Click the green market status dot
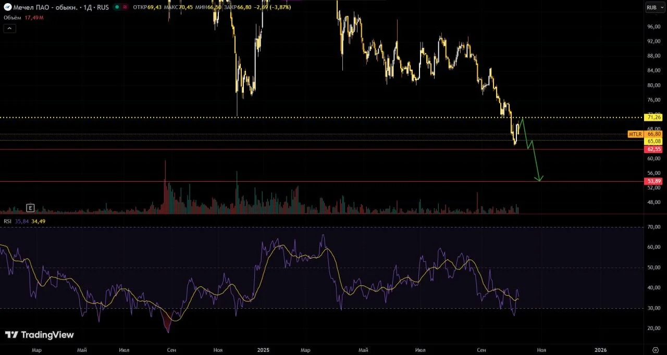The image size is (667, 355). tap(117, 7)
